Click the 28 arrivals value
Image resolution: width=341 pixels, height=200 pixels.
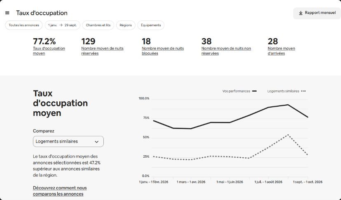tap(273, 41)
